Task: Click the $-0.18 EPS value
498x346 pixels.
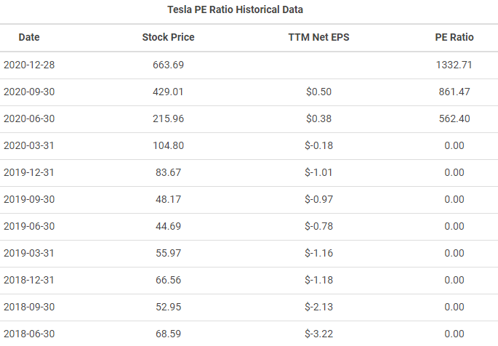Action: (318, 145)
